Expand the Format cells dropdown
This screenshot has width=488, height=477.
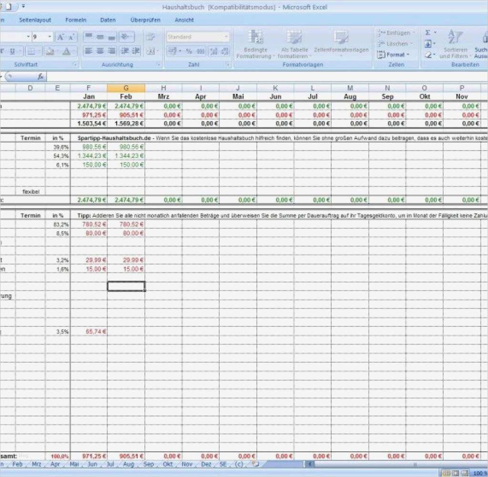(x=408, y=55)
